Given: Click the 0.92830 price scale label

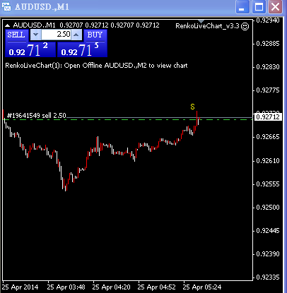Looking at the screenshot, I should (267, 67).
